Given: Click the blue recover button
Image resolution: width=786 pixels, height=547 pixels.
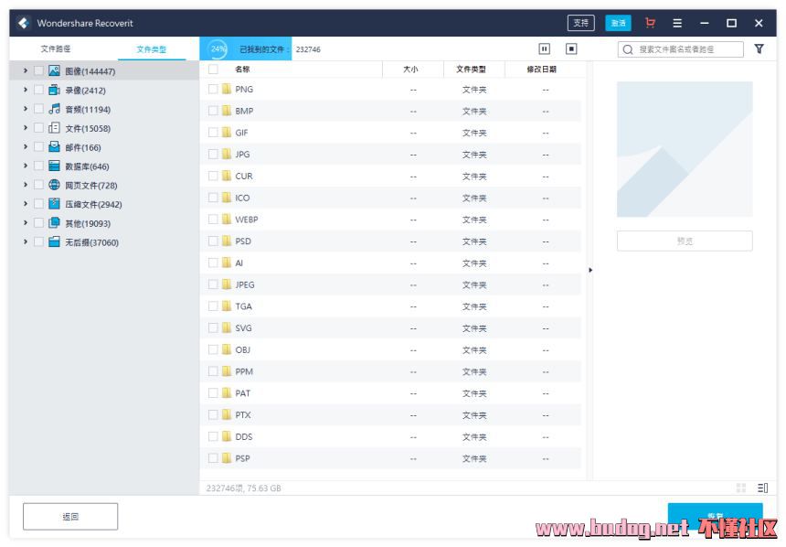Looking at the screenshot, I should [716, 517].
